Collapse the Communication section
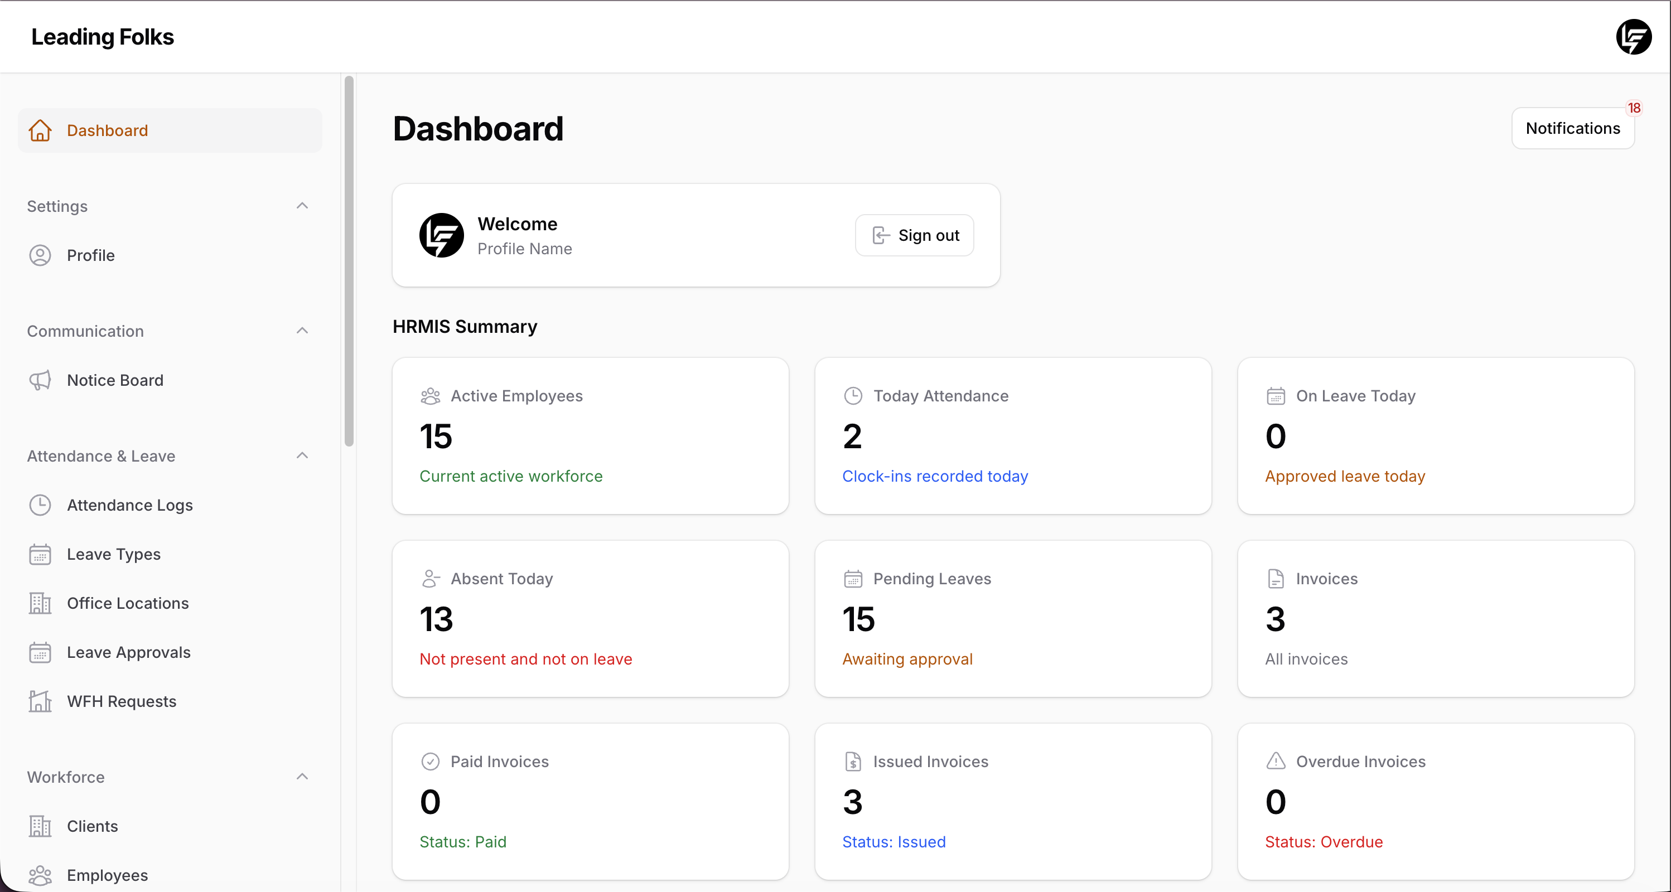The image size is (1671, 892). click(x=302, y=330)
